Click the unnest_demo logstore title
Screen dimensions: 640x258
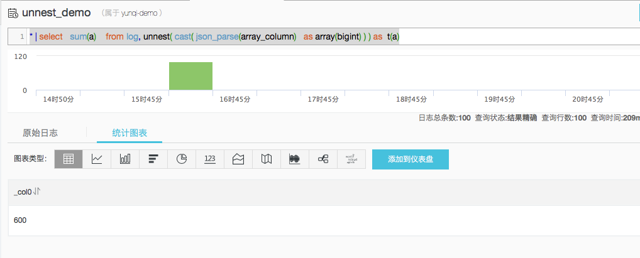pos(57,13)
